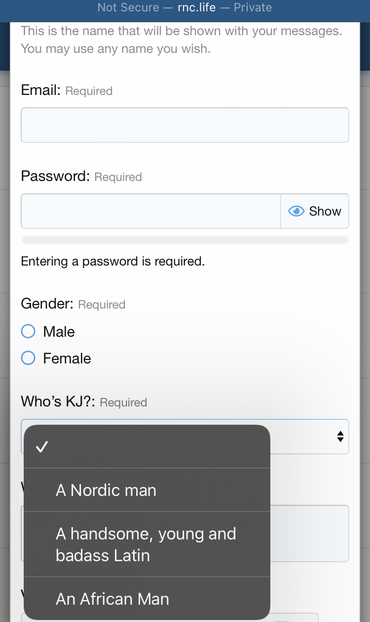Click the password strength meter bar
The width and height of the screenshot is (370, 622).
185,240
